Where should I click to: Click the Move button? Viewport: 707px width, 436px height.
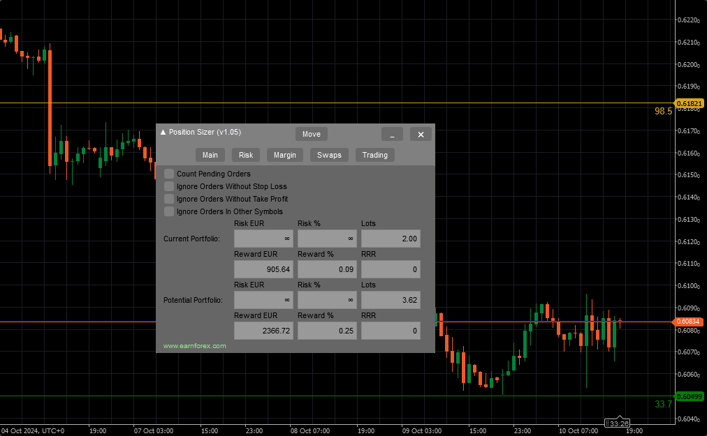(311, 135)
